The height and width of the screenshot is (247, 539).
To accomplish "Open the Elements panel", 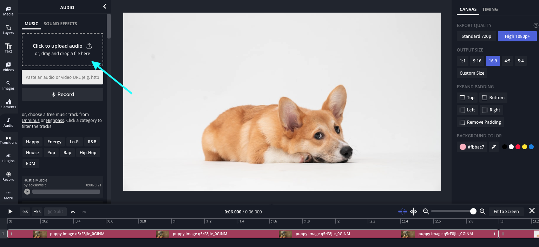I will 8,103.
